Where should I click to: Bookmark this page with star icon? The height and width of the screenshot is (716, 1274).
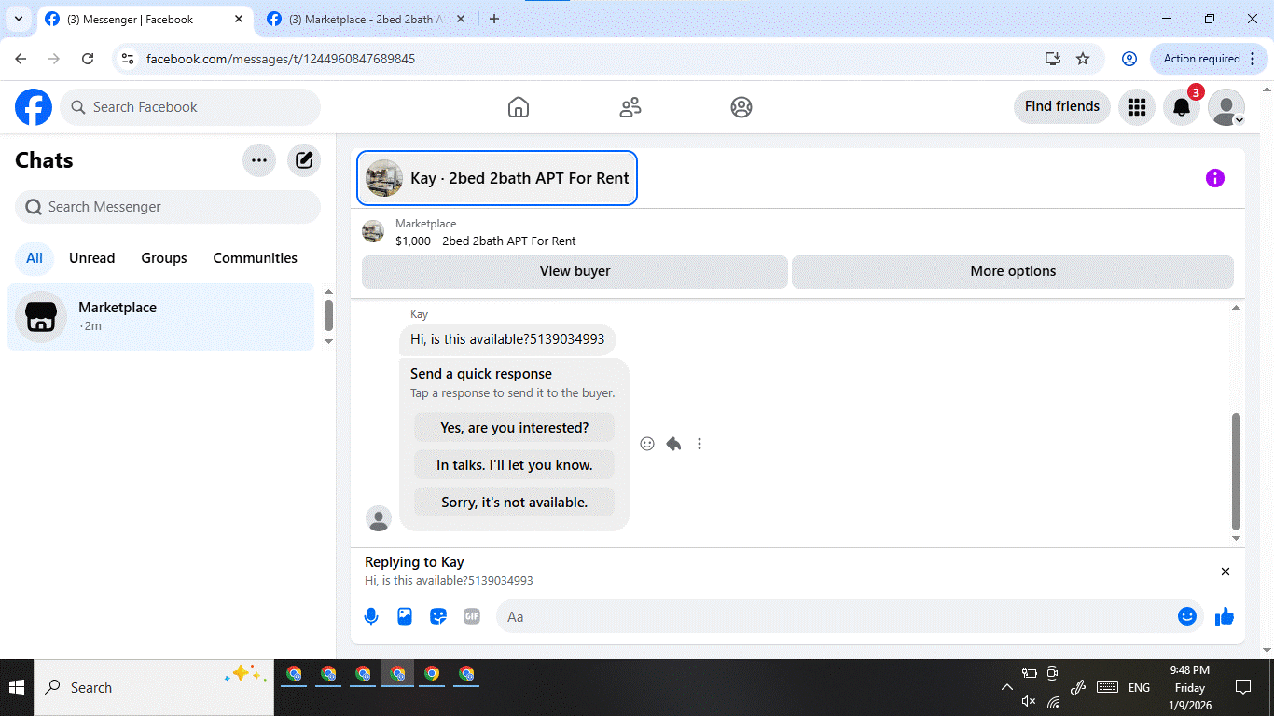click(1083, 59)
